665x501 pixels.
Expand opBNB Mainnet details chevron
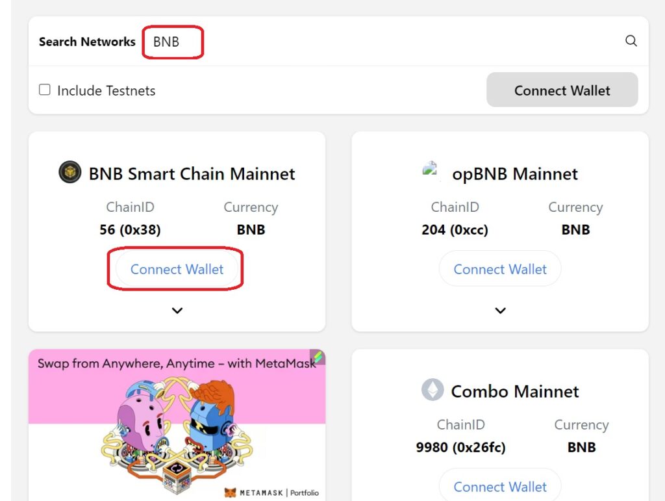(x=501, y=311)
